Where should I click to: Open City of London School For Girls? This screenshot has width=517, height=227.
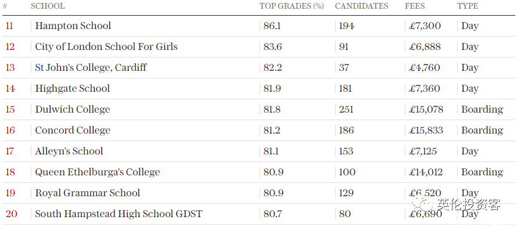pos(106,46)
